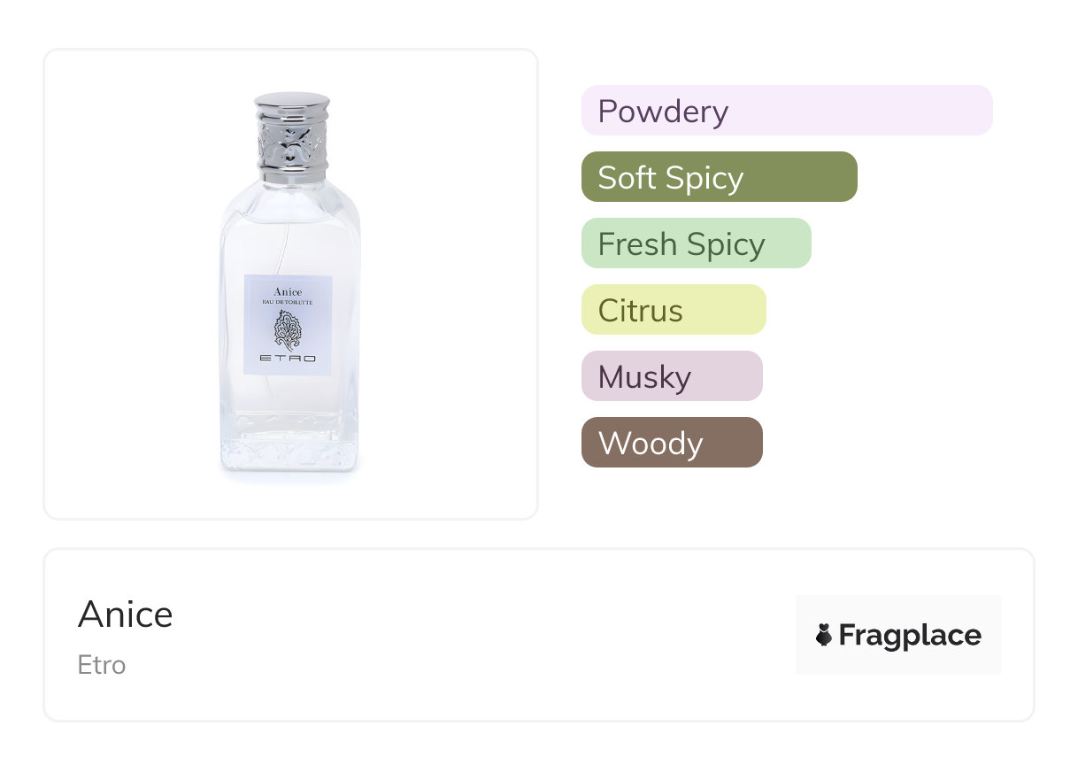The height and width of the screenshot is (765, 1078).
Task: Choose the Fresh Spicy accord bar
Action: (696, 243)
